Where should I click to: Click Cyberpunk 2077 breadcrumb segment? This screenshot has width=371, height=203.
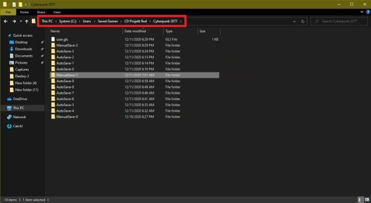point(165,21)
